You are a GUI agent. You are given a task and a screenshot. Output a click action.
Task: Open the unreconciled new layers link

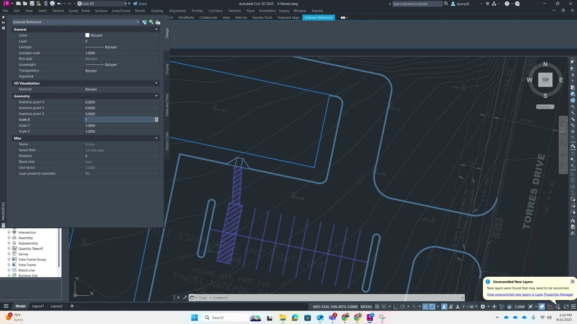click(530, 294)
